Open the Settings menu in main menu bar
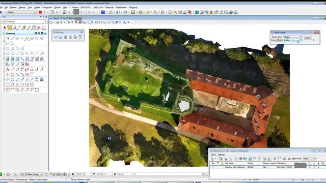Screen dimensions: 326x183 click(x=22, y=8)
